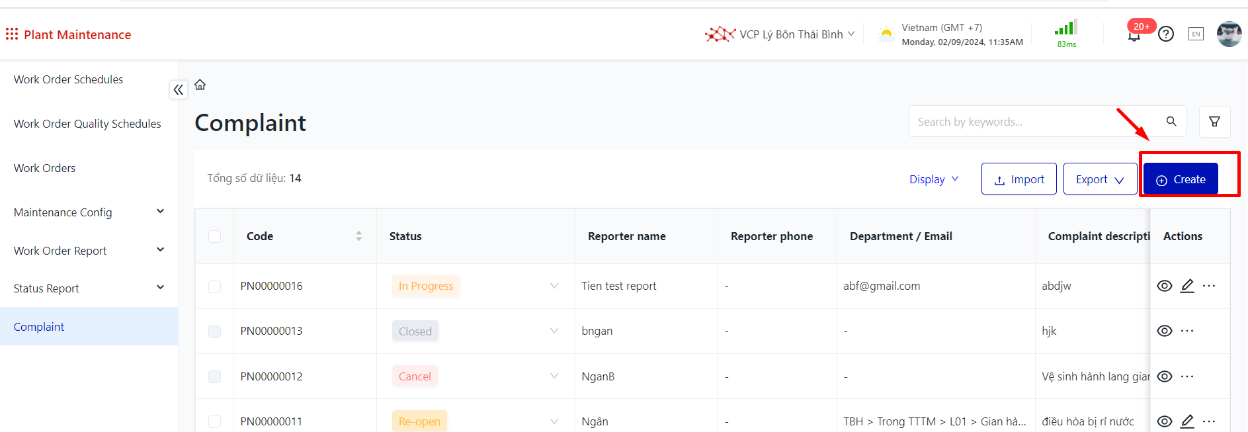The image size is (1248, 432).
Task: Check the PN00000016 row checkbox
Action: pos(215,286)
